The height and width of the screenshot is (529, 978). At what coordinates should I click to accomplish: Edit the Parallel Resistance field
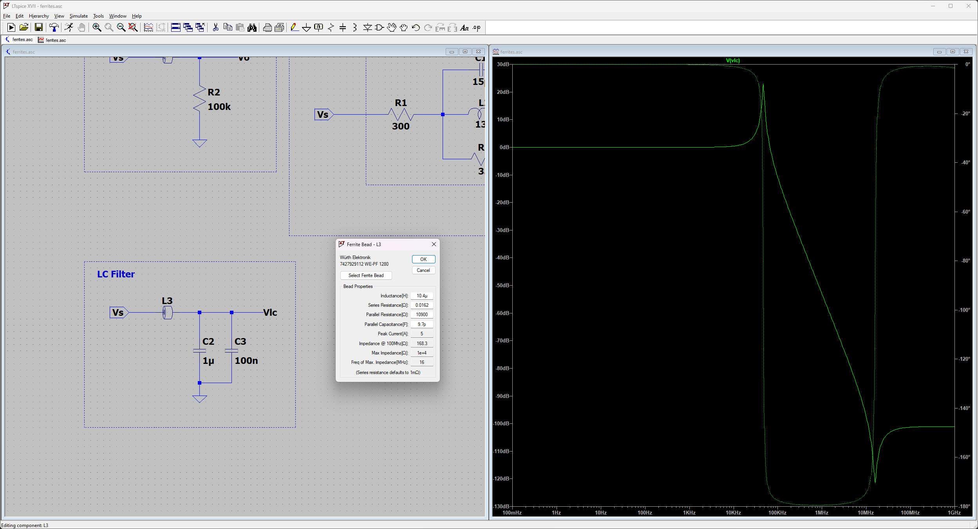422,315
